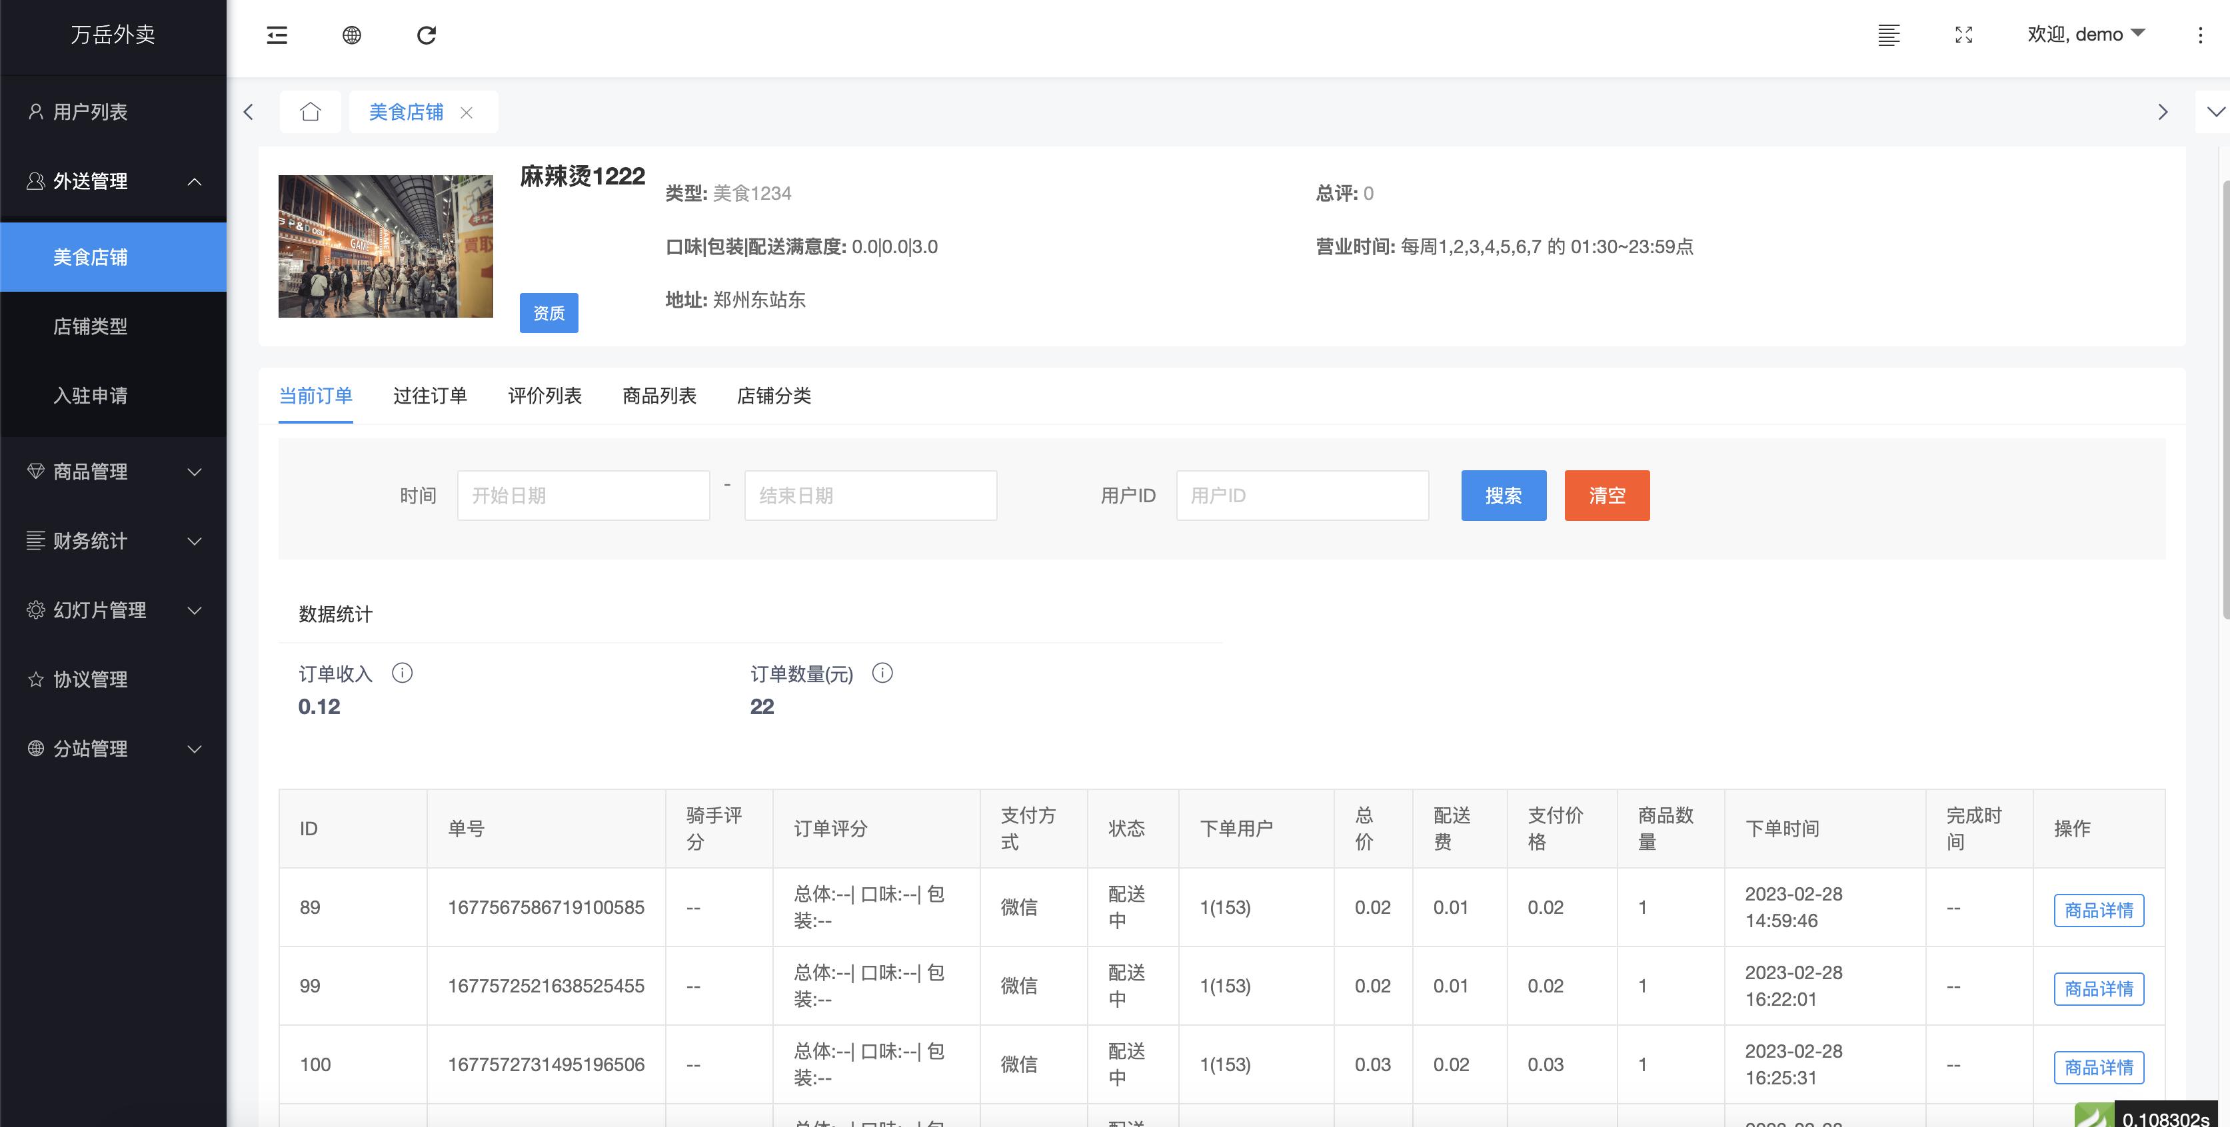Screen dimensions: 2230x1127
Task: Click the orange 清空 button
Action: (1607, 496)
